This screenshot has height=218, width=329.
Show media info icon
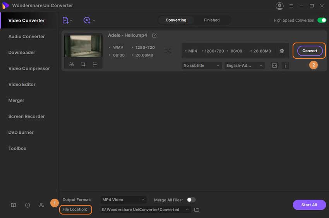click(285, 66)
